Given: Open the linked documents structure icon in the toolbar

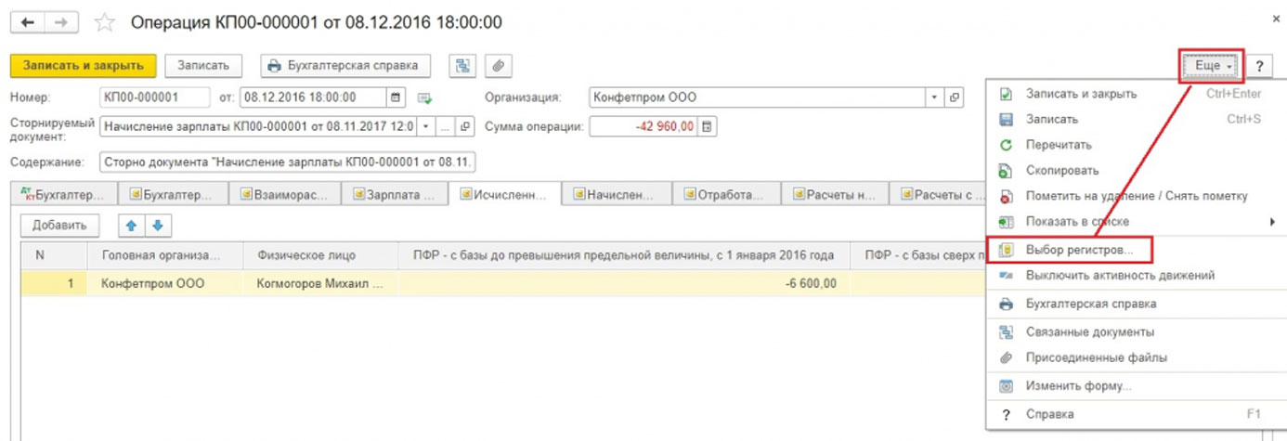Looking at the screenshot, I should (x=461, y=66).
